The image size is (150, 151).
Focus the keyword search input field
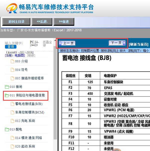pyautogui.click(x=14, y=43)
